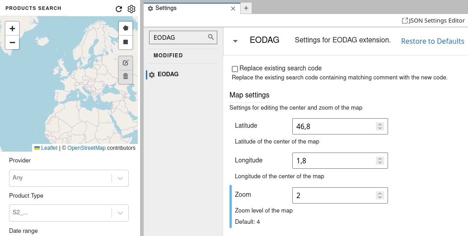This screenshot has width=468, height=236.
Task: Zoom out on the map
Action: click(x=12, y=42)
